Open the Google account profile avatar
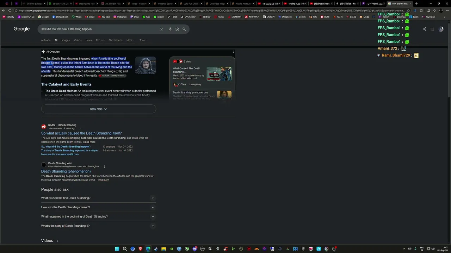451x253 pixels. [x=441, y=29]
